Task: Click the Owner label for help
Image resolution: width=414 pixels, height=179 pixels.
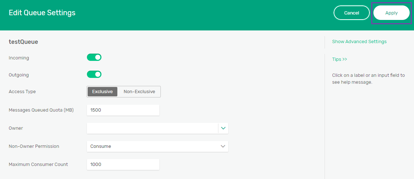Action: click(x=16, y=128)
